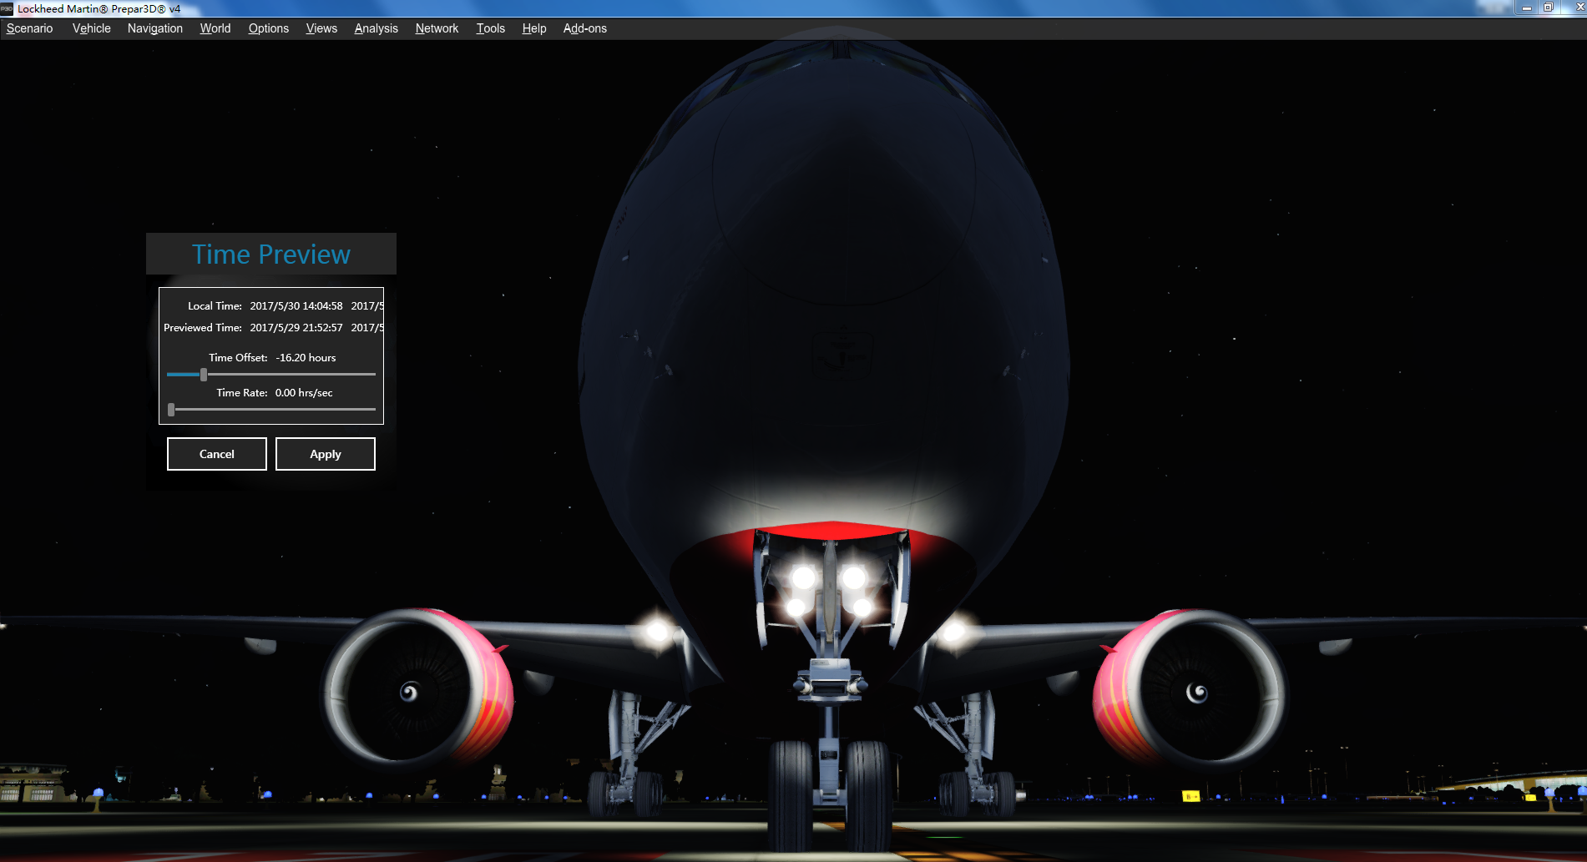Open the Scenario menu
This screenshot has width=1587, height=862.
[30, 28]
